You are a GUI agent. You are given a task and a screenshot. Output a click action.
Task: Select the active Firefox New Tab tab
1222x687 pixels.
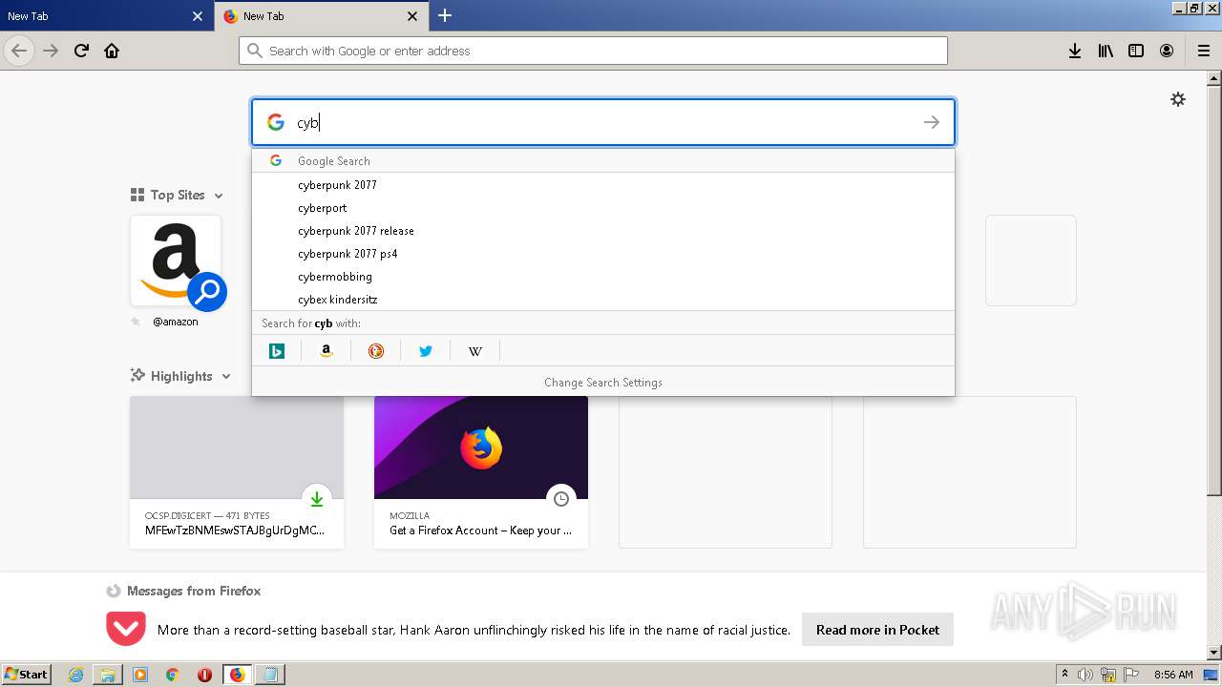coord(321,16)
